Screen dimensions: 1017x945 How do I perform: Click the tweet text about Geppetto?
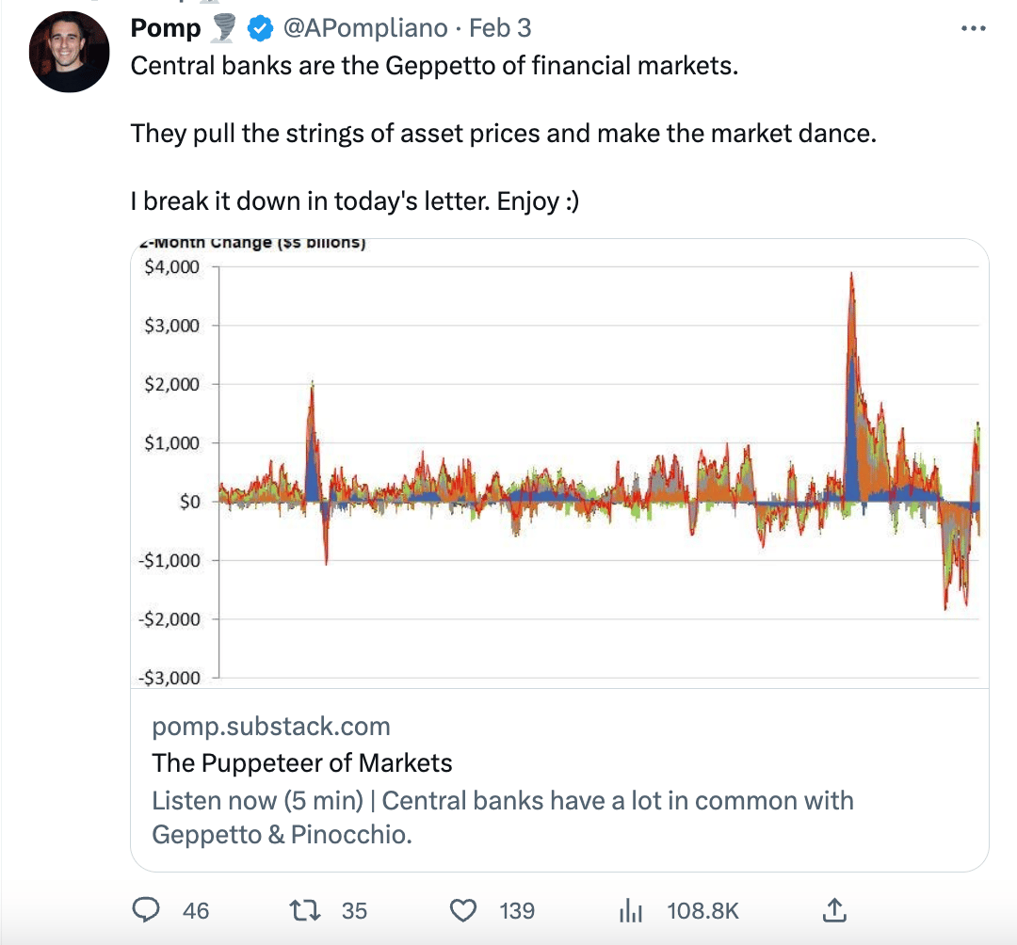click(433, 67)
